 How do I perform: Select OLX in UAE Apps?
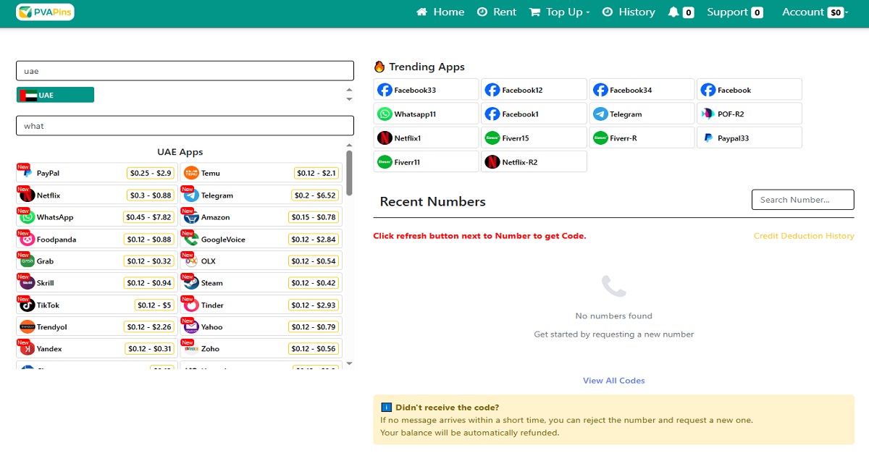261,261
